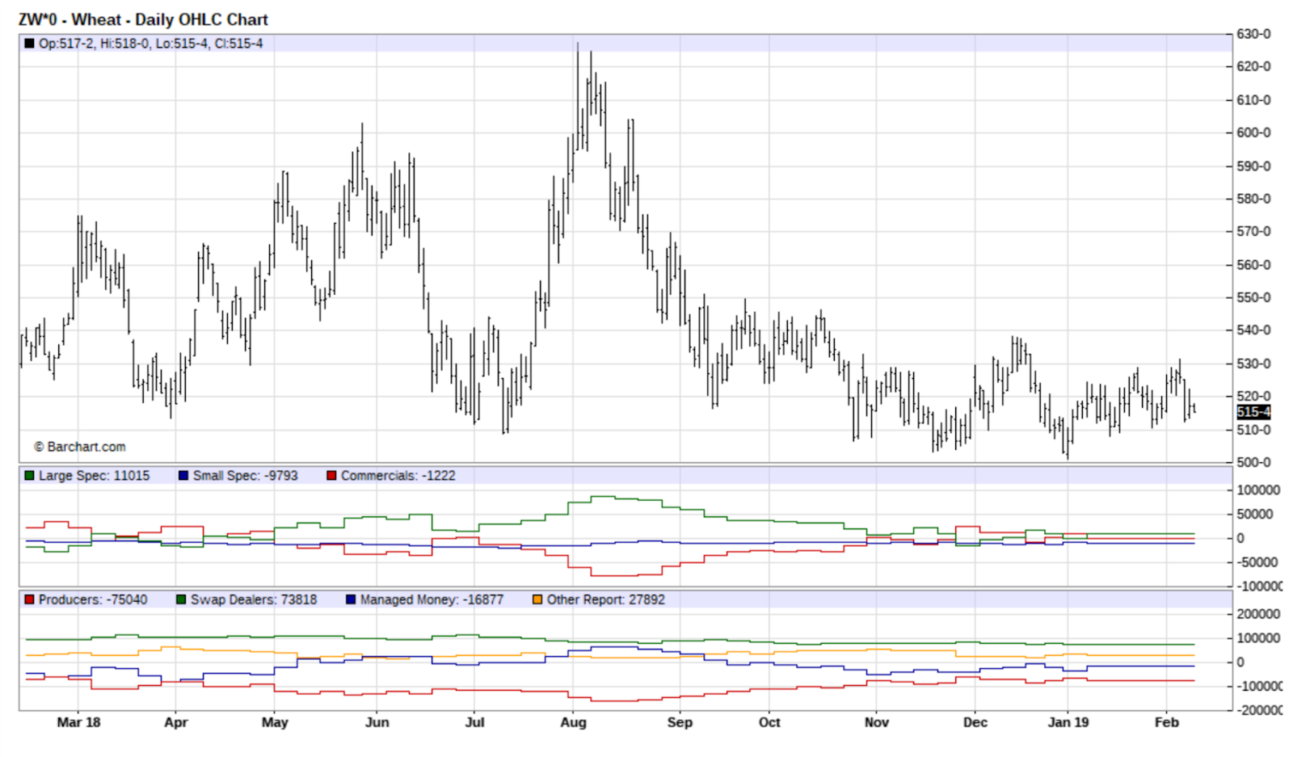Click the '600-0' price axis label
Screen dimensions: 1293x757
click(1254, 132)
